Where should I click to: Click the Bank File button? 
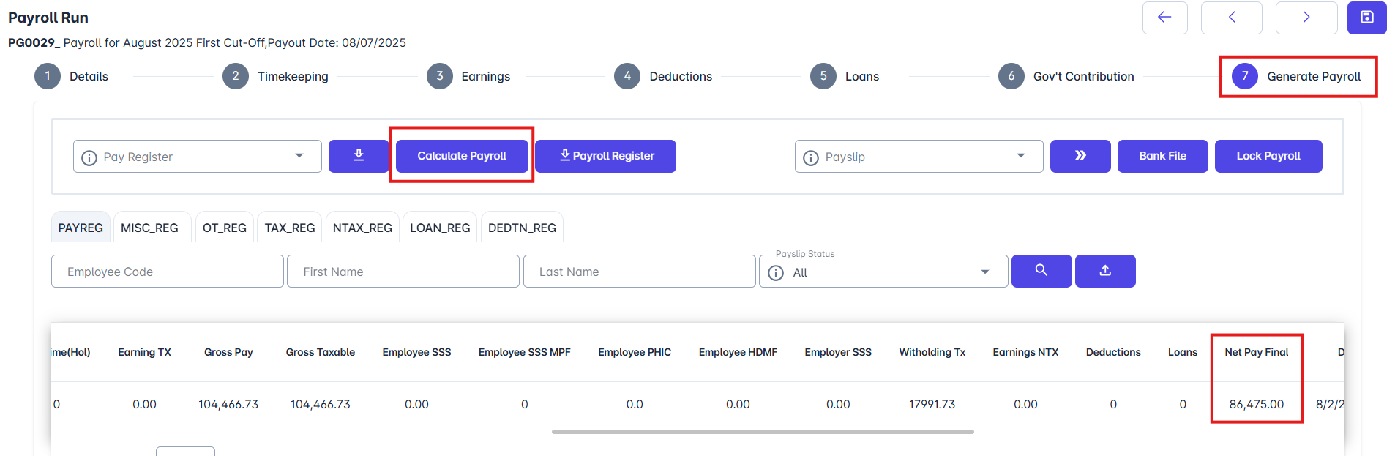[x=1162, y=156]
